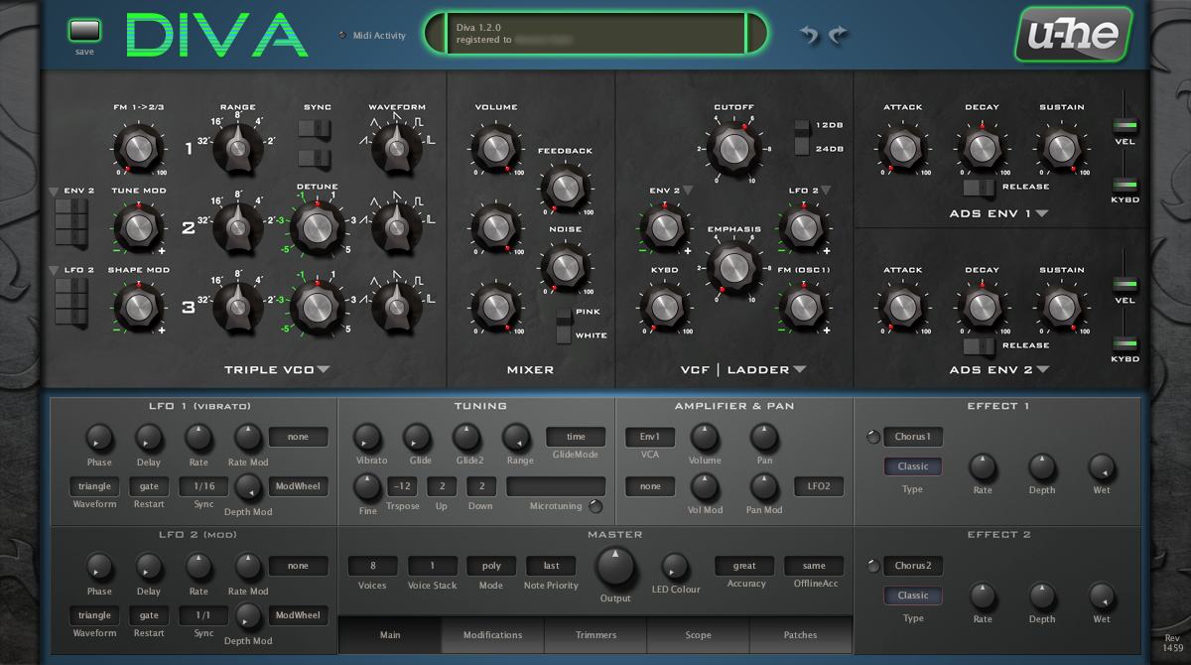This screenshot has height=665, width=1191.
Task: Click oscillator 2 Detune knob
Action: tap(318, 227)
